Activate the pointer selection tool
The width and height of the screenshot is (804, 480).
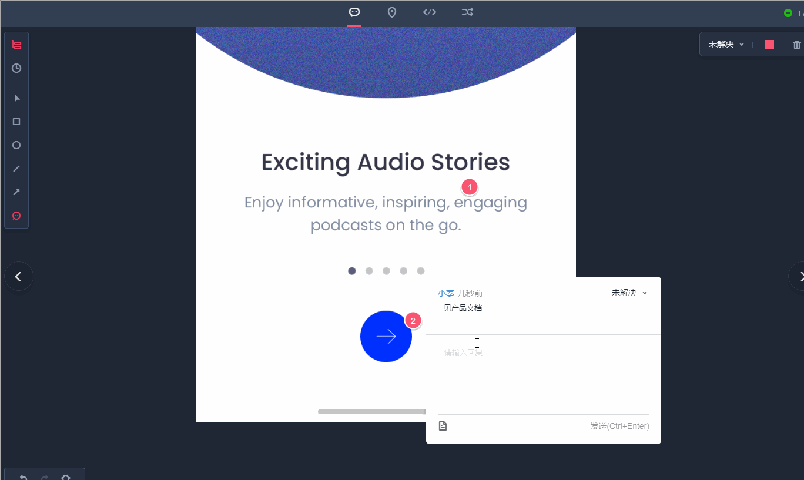pos(16,98)
